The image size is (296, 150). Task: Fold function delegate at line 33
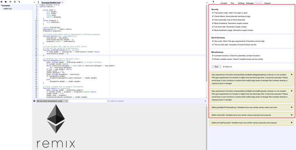tap(38, 61)
